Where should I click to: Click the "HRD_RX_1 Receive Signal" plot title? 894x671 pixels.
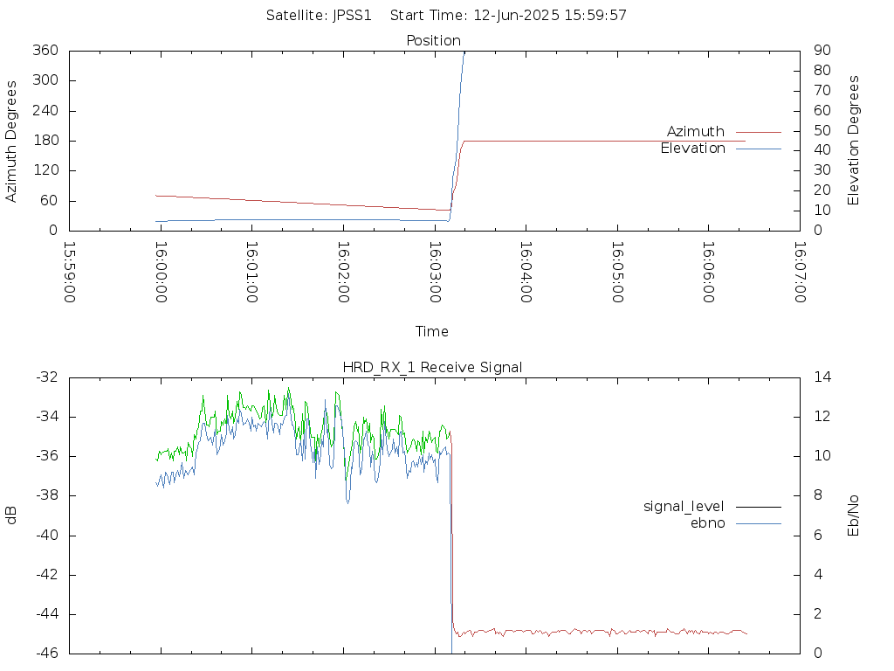(432, 368)
